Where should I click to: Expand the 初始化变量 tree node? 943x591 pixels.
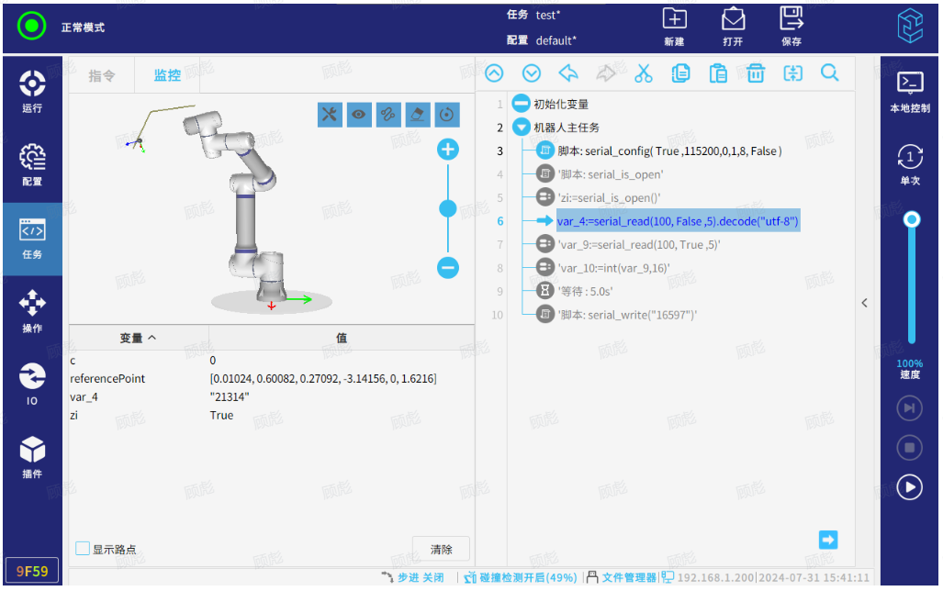tap(521, 104)
